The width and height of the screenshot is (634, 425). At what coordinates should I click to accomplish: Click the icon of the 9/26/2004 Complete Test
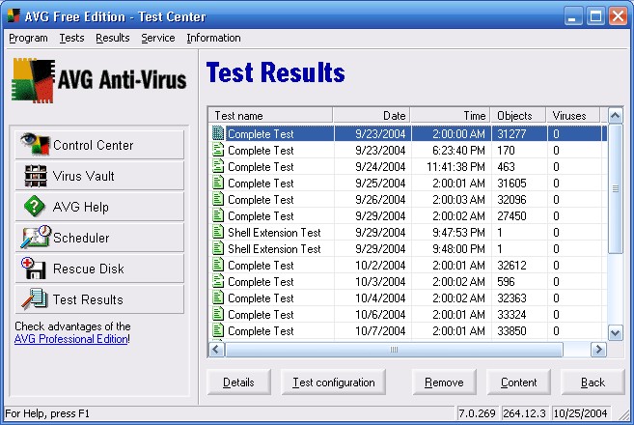point(218,199)
